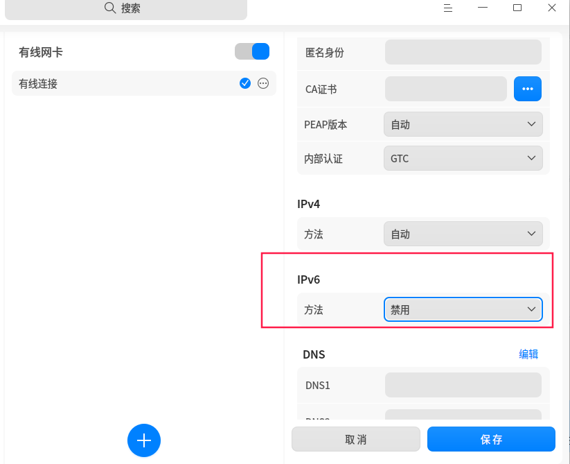Click the 匿名身份 input field

(463, 52)
